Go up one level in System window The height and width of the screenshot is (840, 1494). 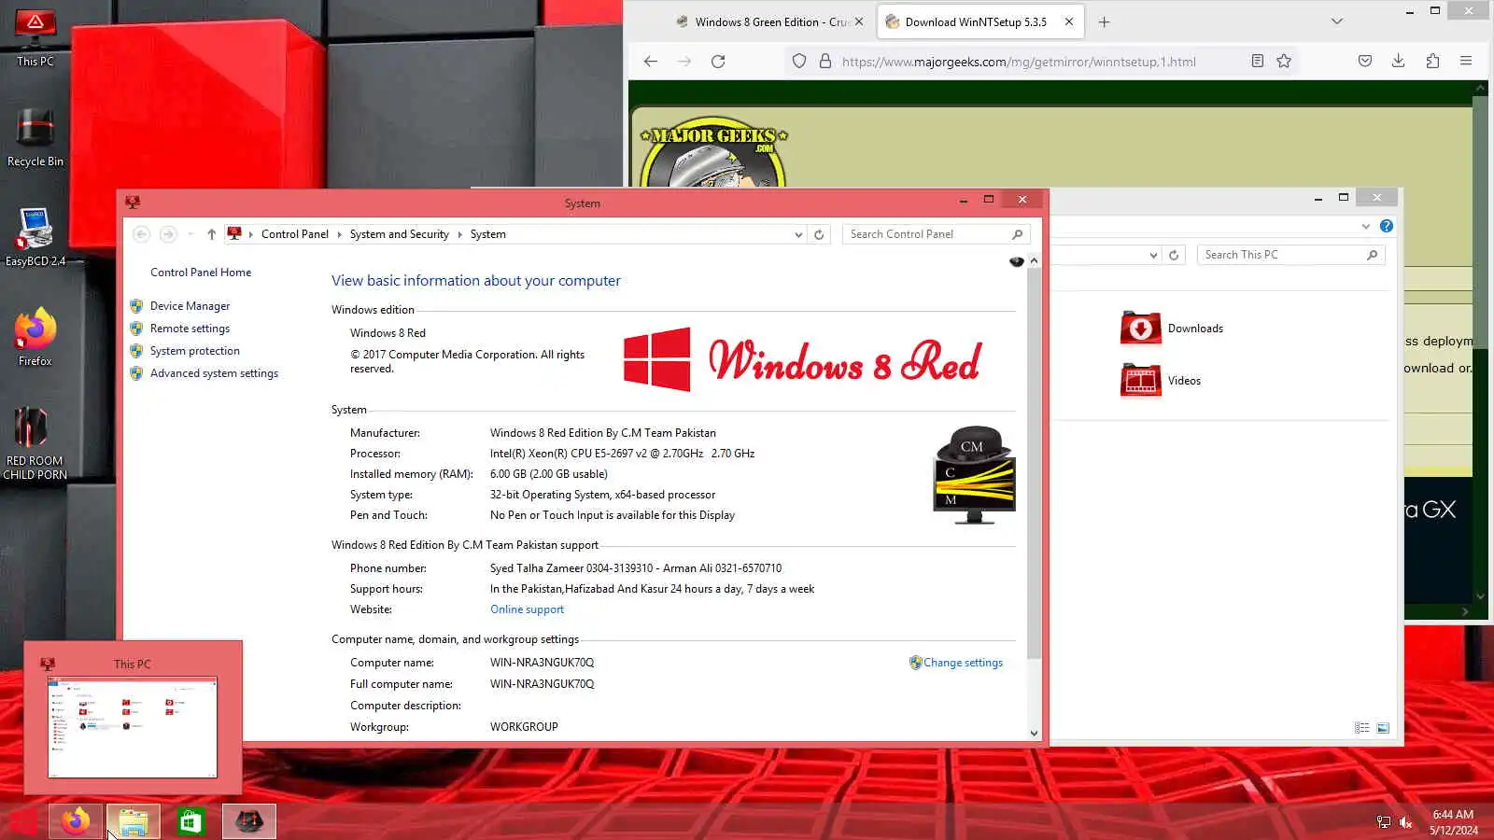click(x=211, y=234)
